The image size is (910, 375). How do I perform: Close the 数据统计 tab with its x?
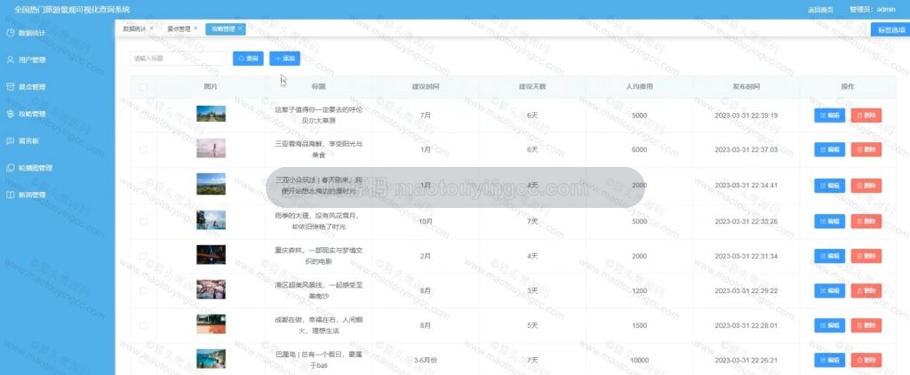tap(151, 28)
